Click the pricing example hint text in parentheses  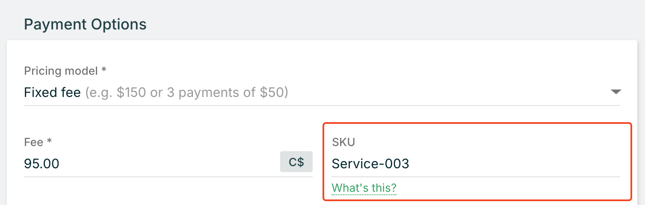pos(186,92)
